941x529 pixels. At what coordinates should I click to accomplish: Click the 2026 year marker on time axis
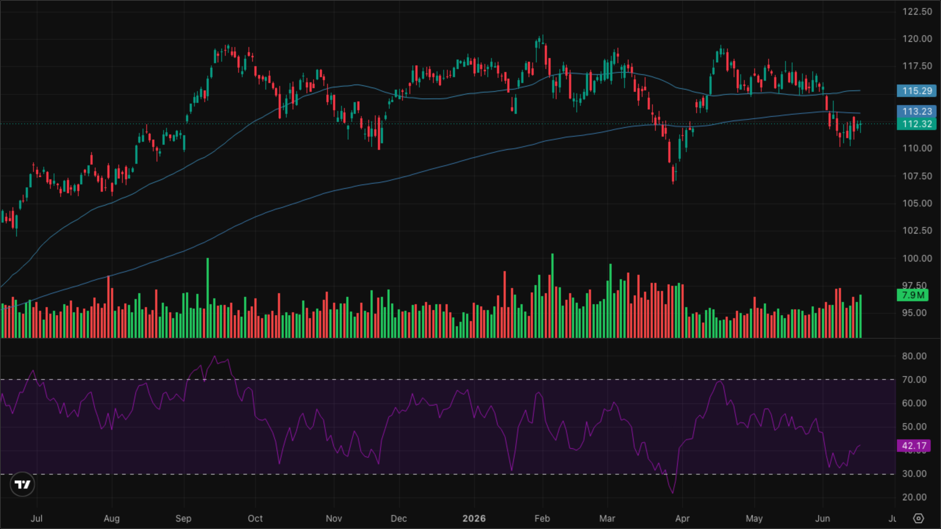click(x=474, y=518)
